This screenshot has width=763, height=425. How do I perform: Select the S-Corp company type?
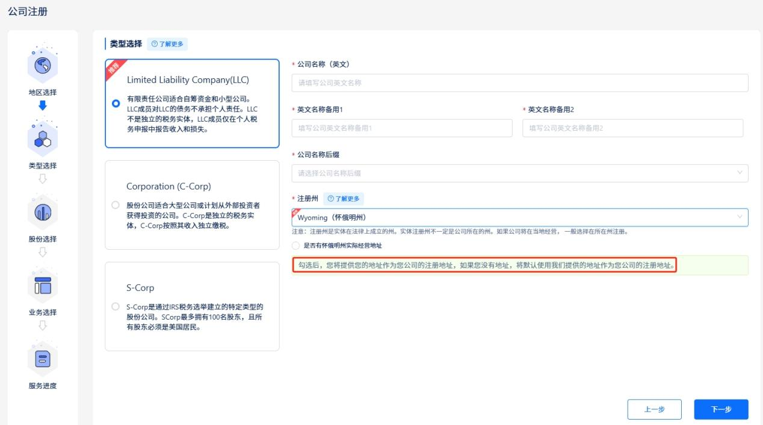(x=114, y=305)
